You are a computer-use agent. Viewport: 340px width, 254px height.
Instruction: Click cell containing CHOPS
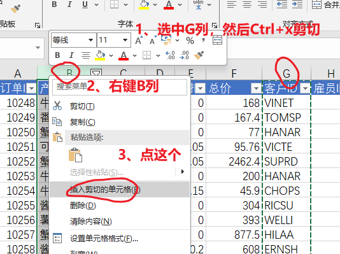(287, 191)
